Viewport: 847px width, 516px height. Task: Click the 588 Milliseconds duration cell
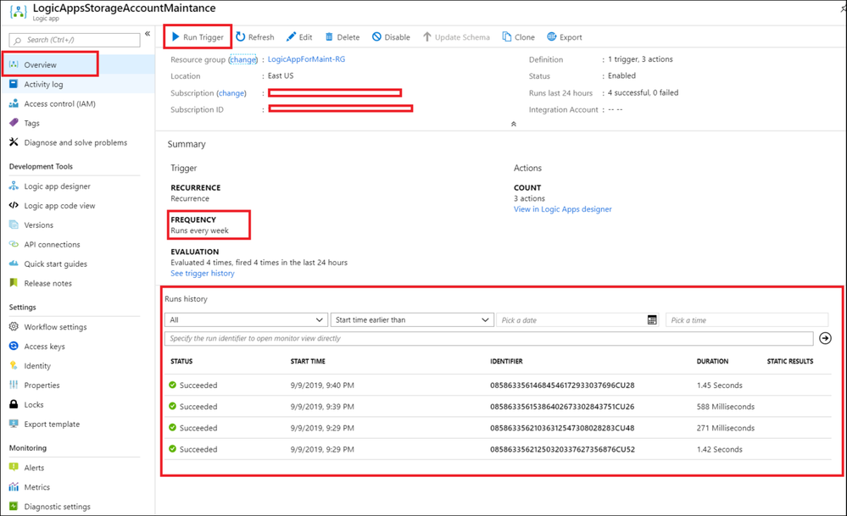click(726, 407)
